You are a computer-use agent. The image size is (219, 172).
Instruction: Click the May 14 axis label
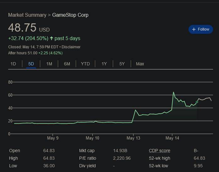pos(172,138)
